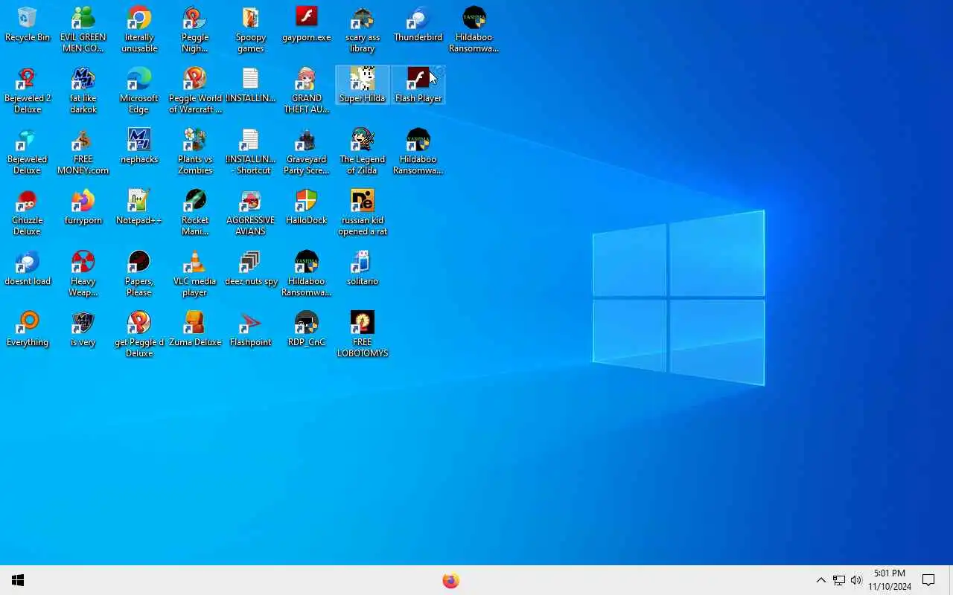Select the Peggle World of Warcraft shortcut
Screen dimensions: 953x595
click(x=195, y=91)
